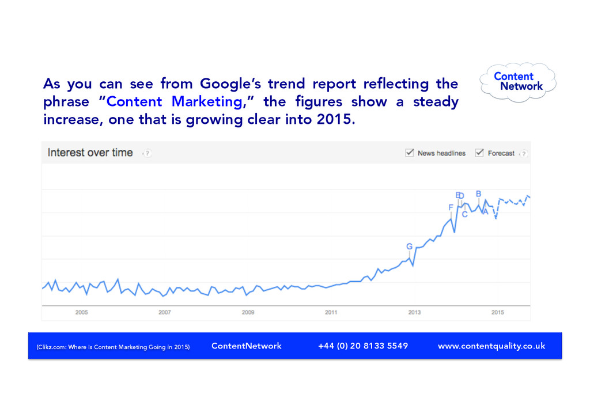
Task: Click the 2013 label on time axis
Action: coord(414,313)
